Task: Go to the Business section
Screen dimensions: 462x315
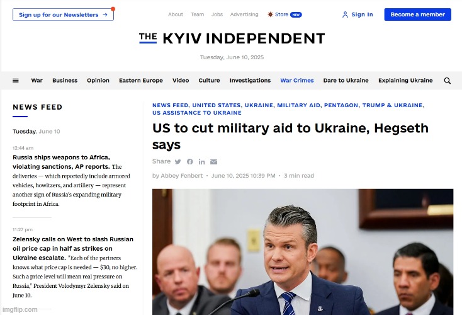Action: tap(65, 80)
